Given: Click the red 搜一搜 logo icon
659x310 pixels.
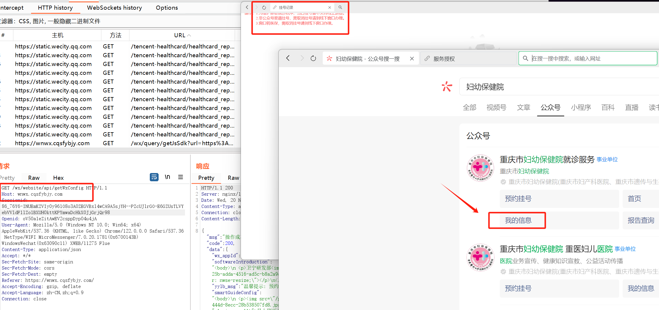Looking at the screenshot, I should click(x=447, y=87).
